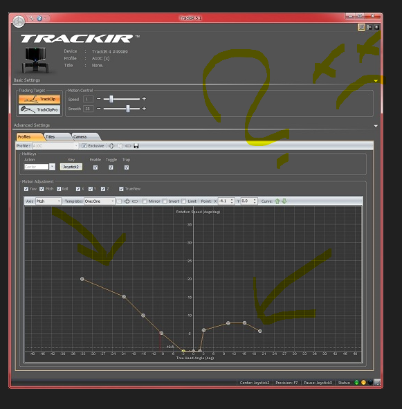This screenshot has height=409, width=402.
Task: Click the split view icon at top right
Action: tap(369, 27)
